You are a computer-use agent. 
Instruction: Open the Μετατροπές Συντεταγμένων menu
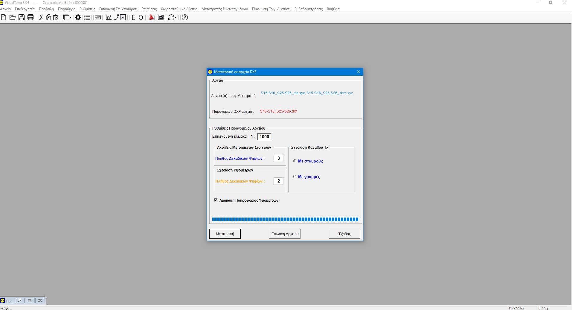[225, 9]
